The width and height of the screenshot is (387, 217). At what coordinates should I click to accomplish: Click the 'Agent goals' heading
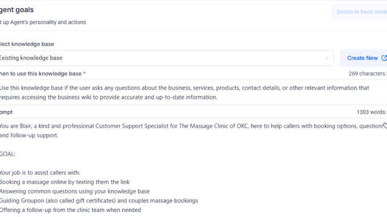(x=16, y=10)
